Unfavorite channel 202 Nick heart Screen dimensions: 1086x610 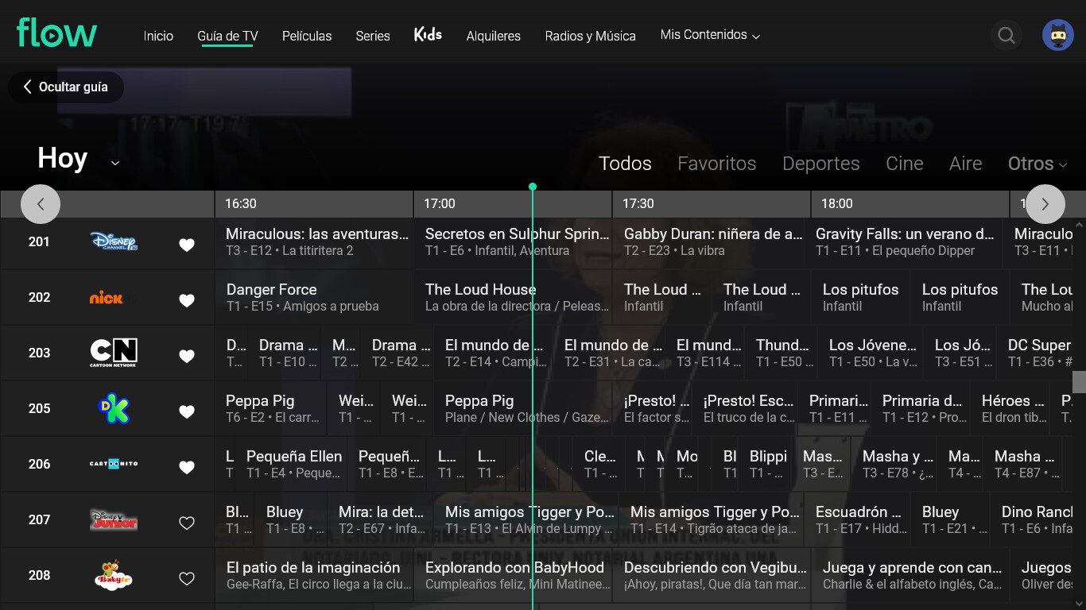point(187,301)
